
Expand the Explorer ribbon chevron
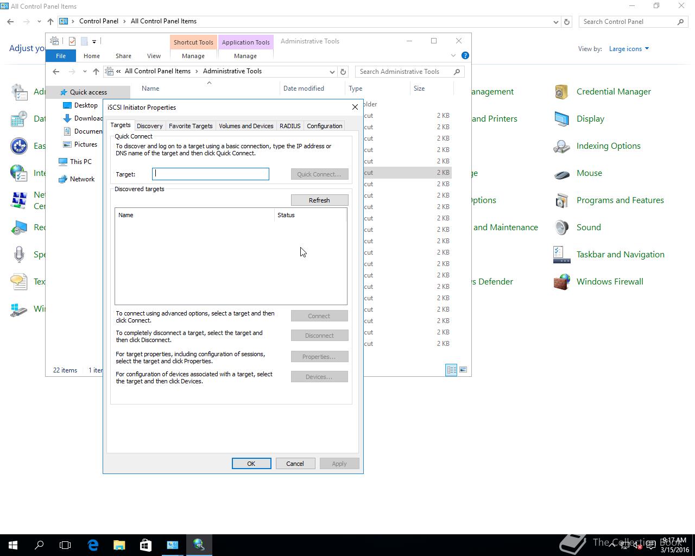pyautogui.click(x=453, y=55)
